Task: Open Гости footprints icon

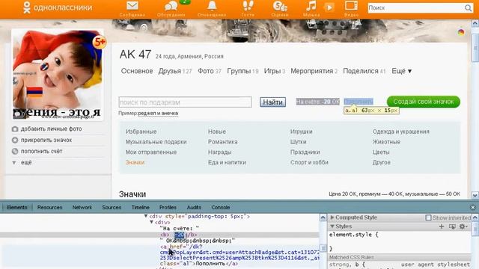Action: click(248, 6)
